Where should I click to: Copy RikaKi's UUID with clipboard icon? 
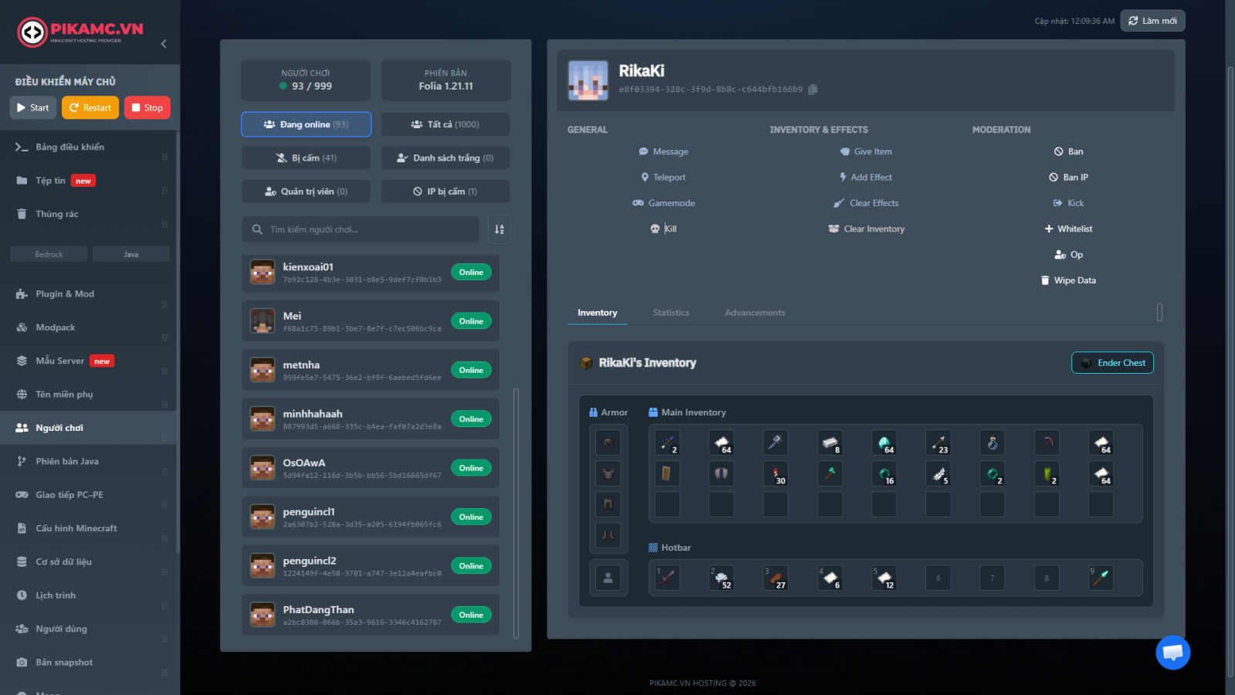813,90
